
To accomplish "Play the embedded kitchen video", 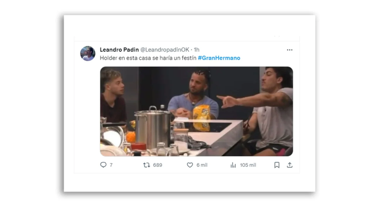I will [x=196, y=111].
